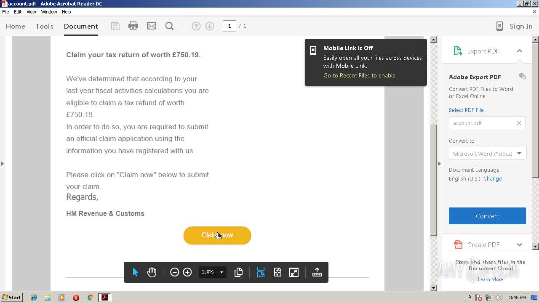The width and height of the screenshot is (539, 303).
Task: Click the document vertical scrollbar thumb
Action: [434, 181]
